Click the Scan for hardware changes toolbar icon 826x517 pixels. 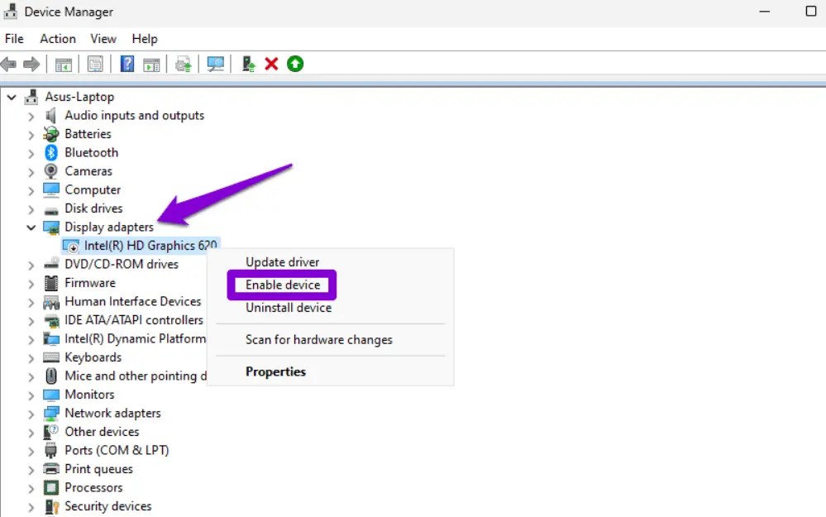215,64
